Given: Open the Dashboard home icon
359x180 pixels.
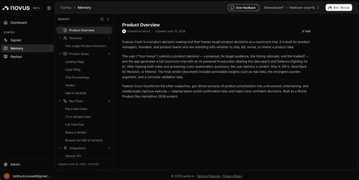Looking at the screenshot, I should 6,22.
